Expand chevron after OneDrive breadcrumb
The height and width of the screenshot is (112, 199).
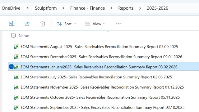[28, 8]
